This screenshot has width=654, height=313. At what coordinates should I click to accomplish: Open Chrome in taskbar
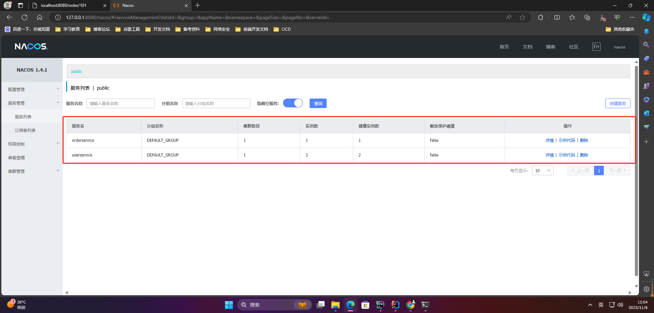tap(411, 305)
